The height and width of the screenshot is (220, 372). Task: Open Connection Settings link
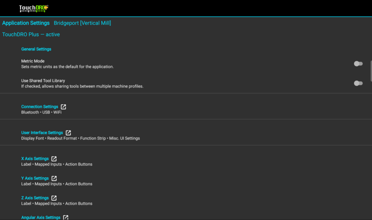pos(40,107)
